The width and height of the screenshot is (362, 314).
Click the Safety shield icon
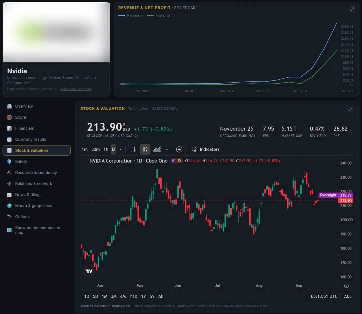(x=9, y=162)
